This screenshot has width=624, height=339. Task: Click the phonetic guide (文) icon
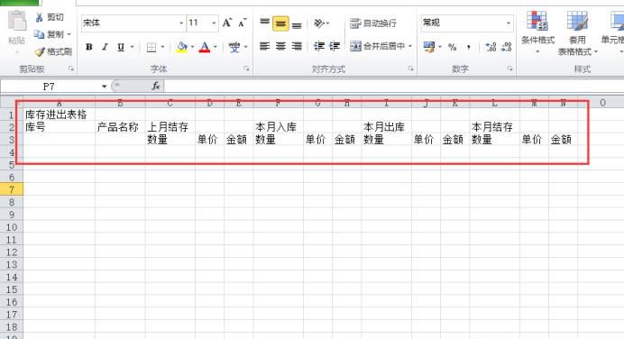tap(234, 47)
